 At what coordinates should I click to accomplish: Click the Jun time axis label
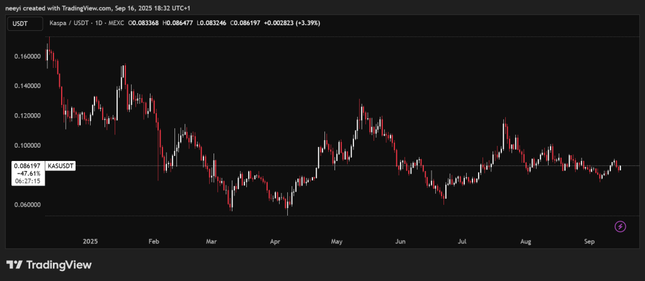[400, 242]
